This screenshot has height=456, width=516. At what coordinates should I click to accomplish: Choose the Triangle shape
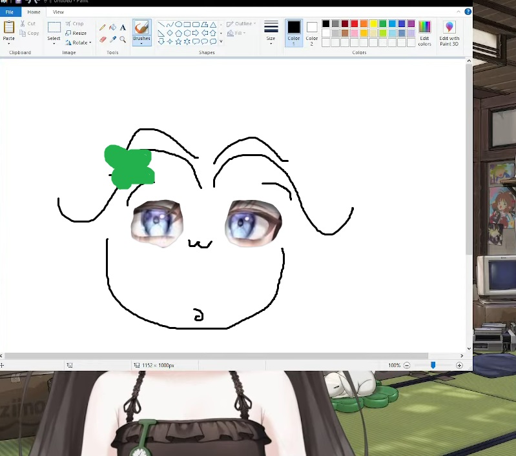click(213, 25)
